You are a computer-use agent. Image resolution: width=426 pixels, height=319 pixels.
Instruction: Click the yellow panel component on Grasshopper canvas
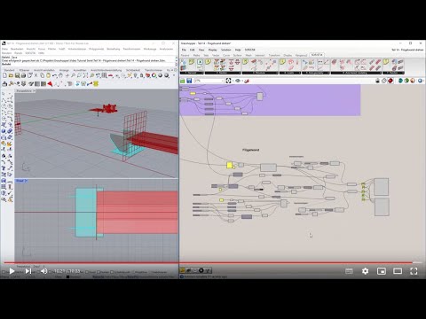(229, 165)
